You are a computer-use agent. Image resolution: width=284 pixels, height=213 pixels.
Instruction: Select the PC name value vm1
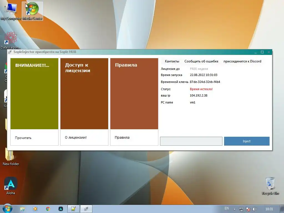pyautogui.click(x=192, y=102)
